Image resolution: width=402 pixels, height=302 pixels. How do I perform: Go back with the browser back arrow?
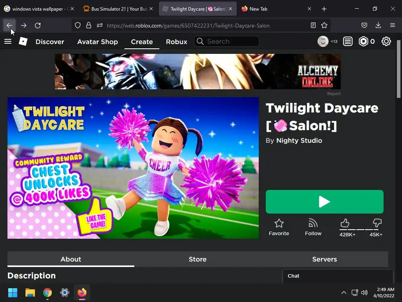coord(9,26)
